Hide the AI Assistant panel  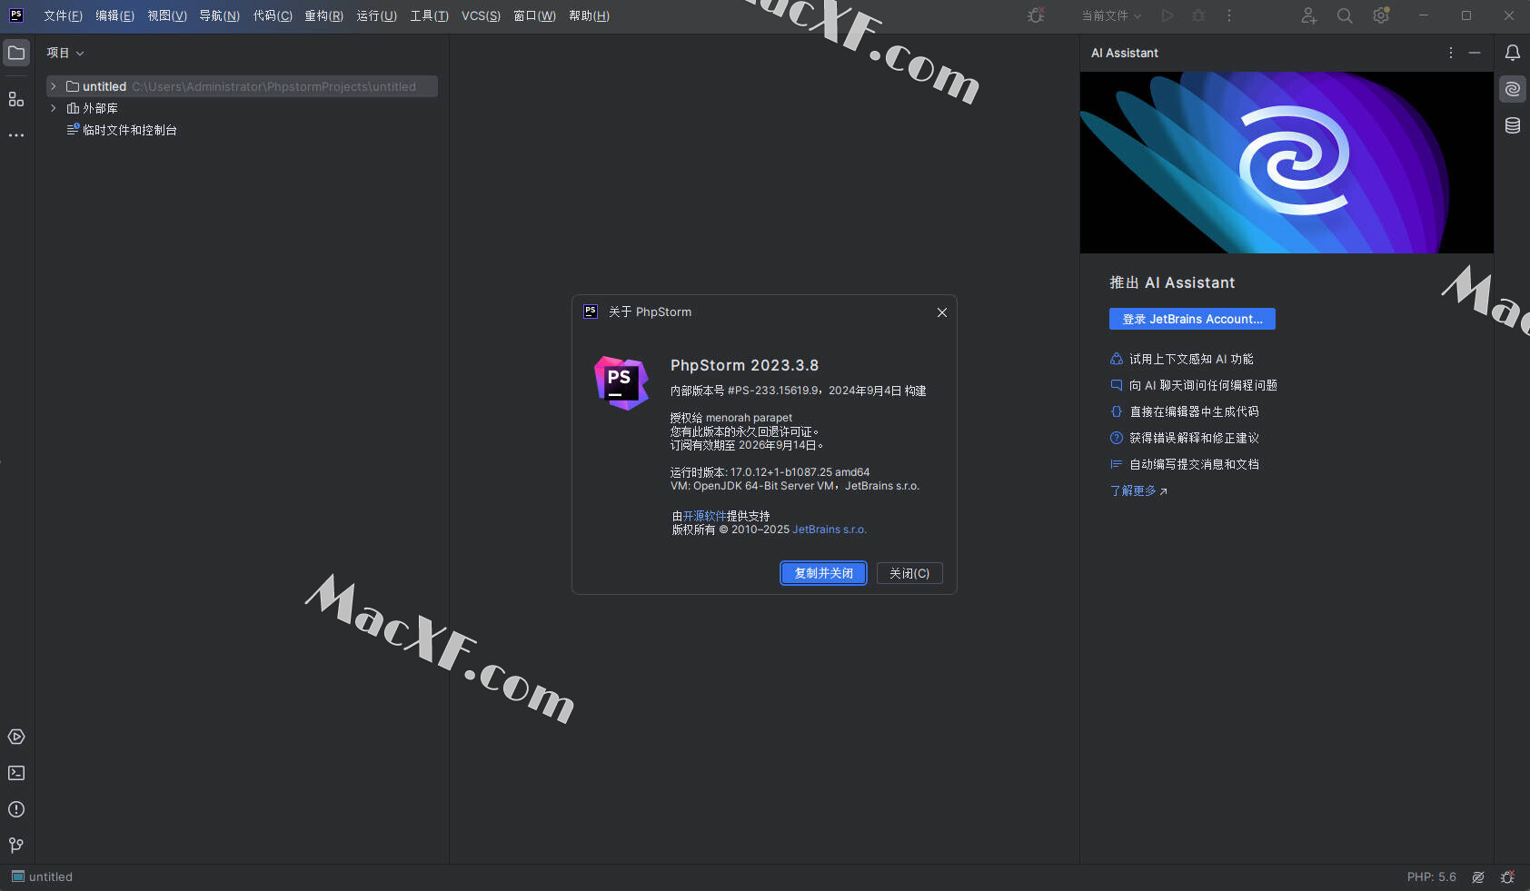click(1475, 53)
